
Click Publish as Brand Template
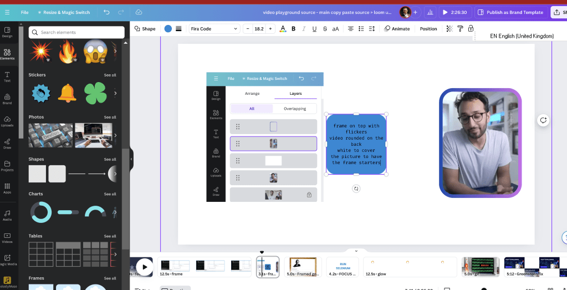(x=510, y=12)
